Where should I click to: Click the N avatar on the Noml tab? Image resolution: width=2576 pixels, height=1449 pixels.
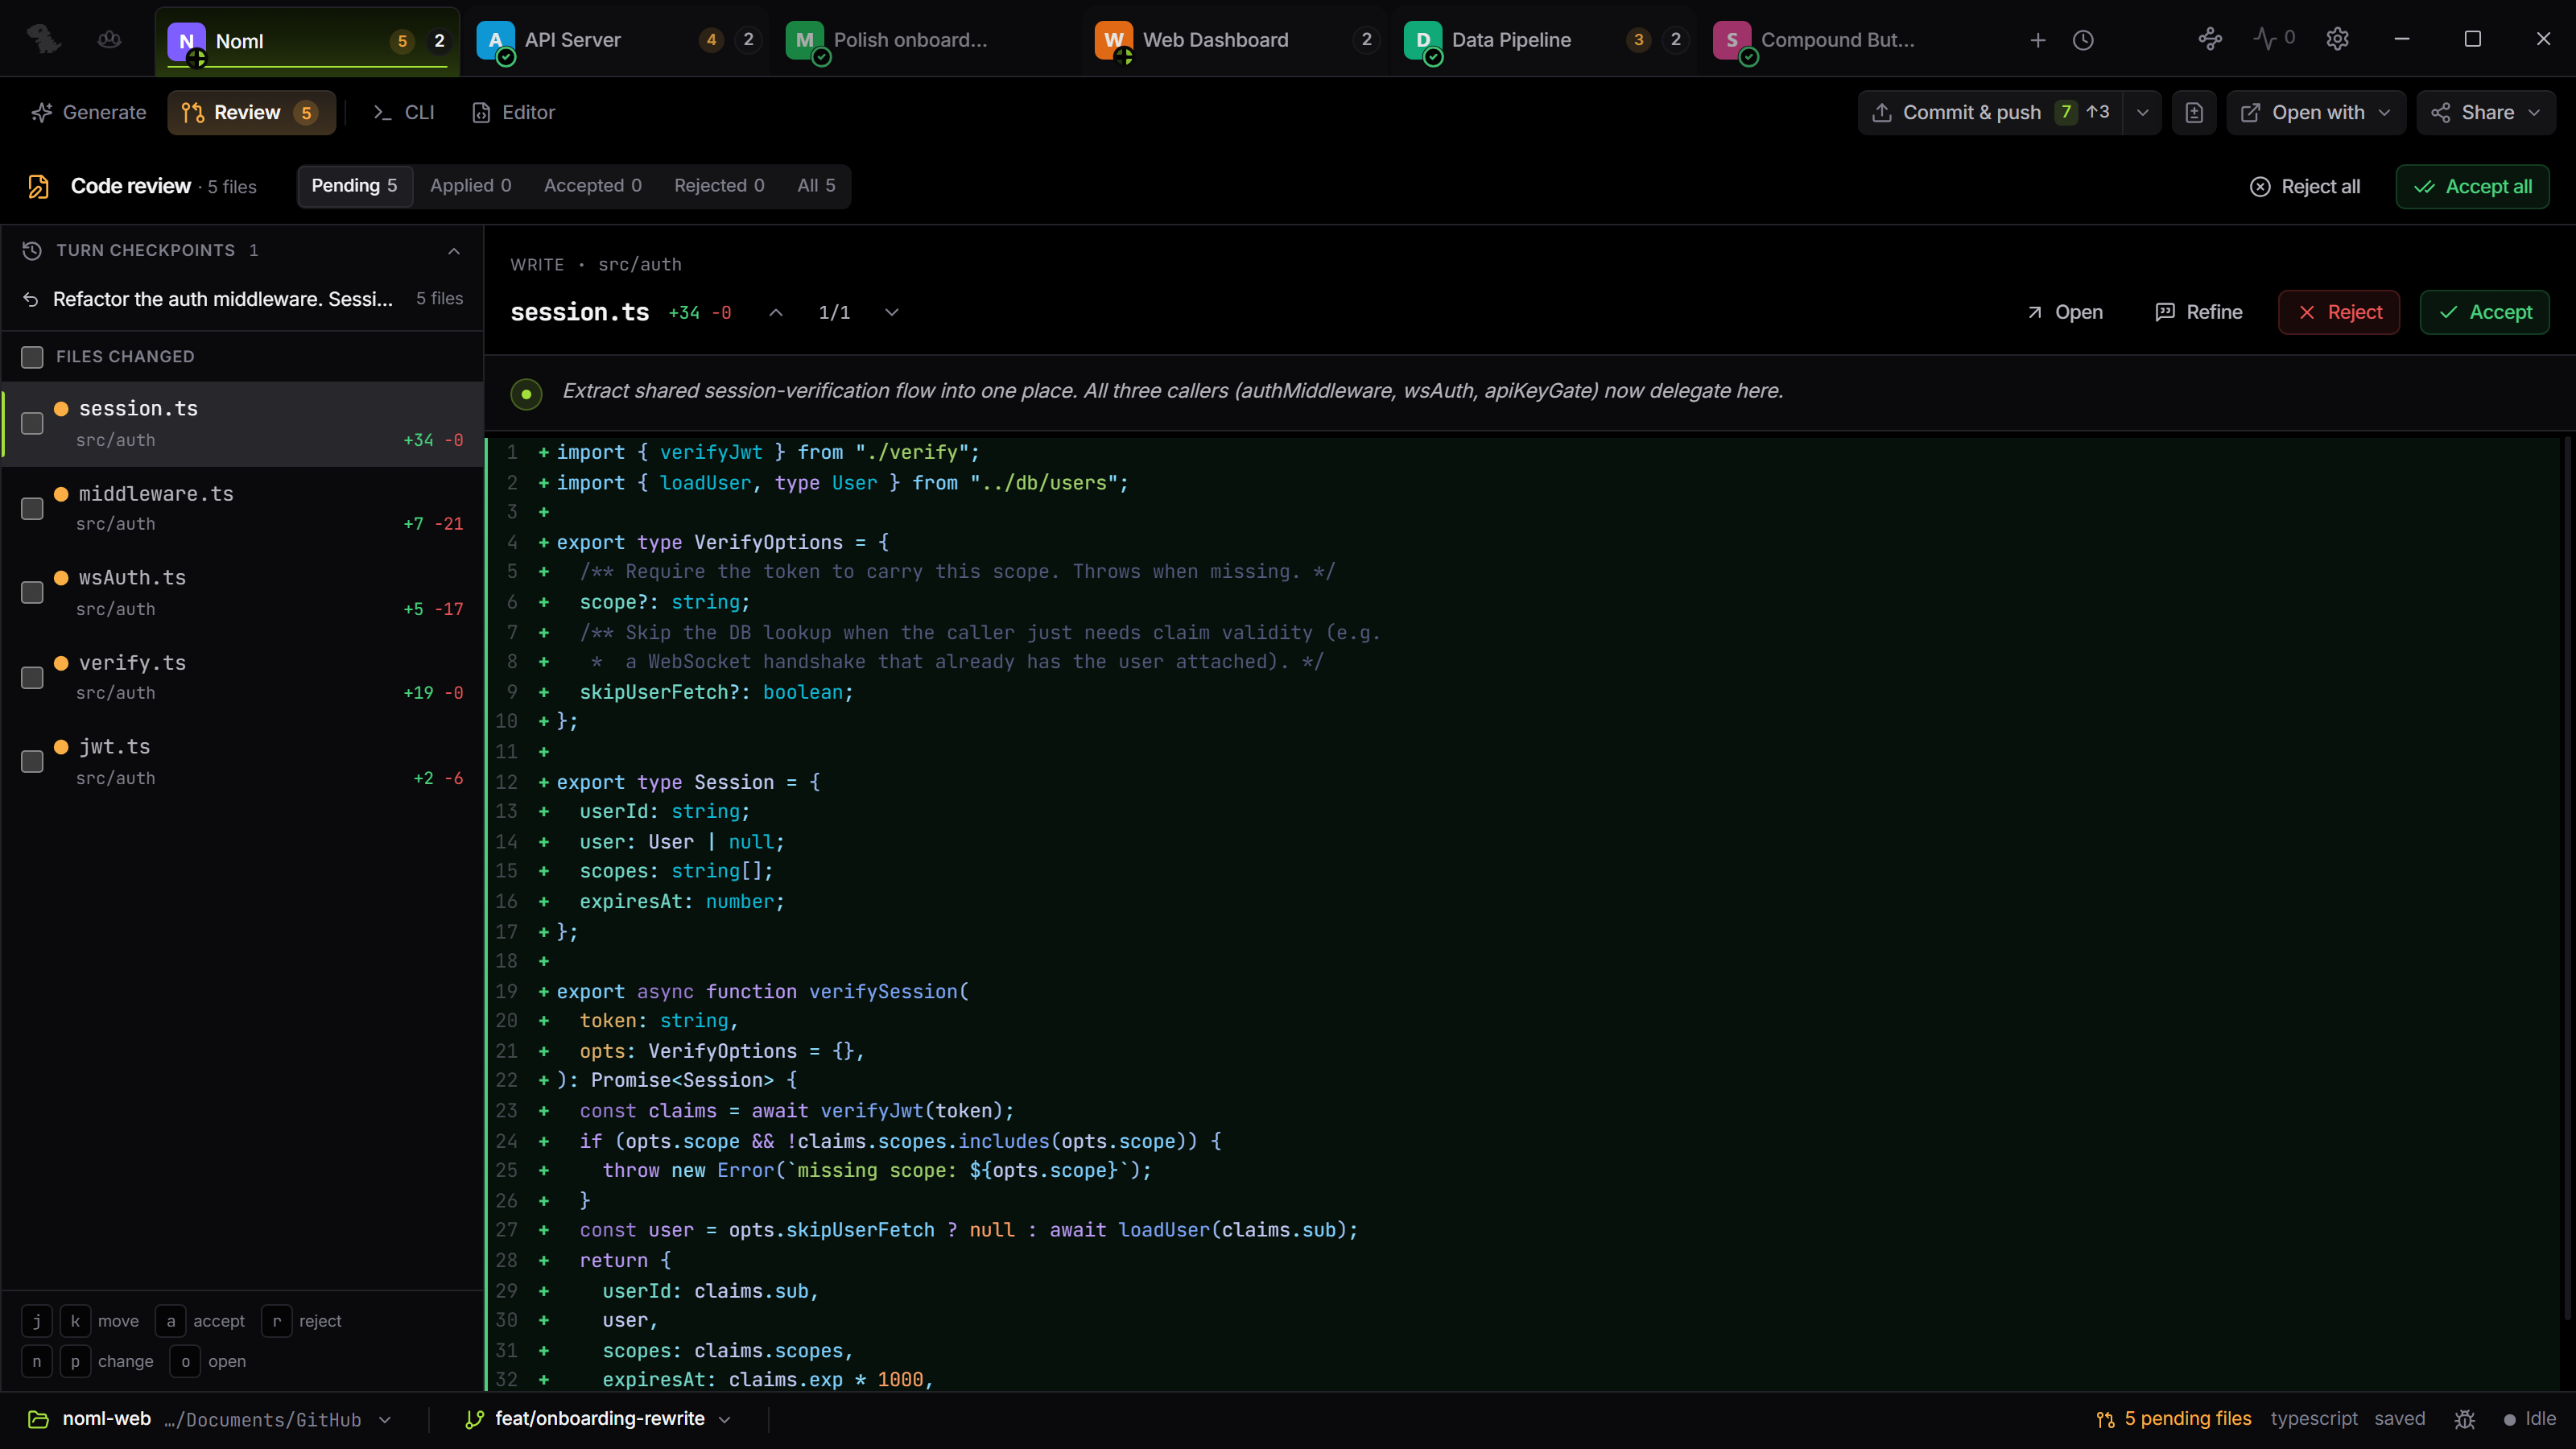pyautogui.click(x=186, y=41)
